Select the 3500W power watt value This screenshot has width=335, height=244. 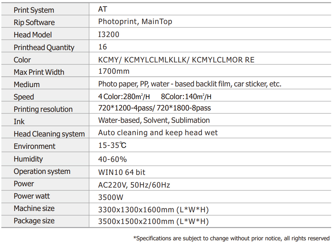(x=111, y=197)
